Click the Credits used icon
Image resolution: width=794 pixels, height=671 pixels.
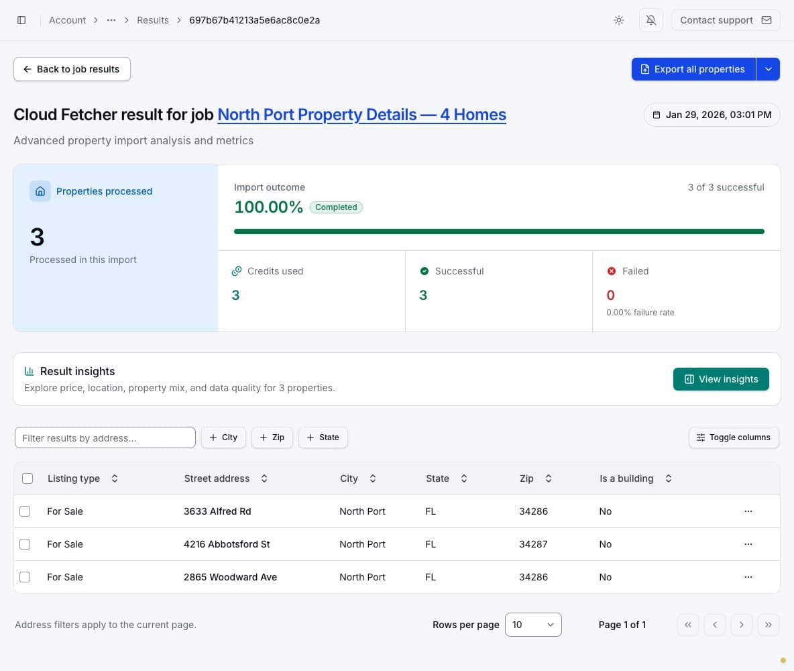(x=237, y=271)
